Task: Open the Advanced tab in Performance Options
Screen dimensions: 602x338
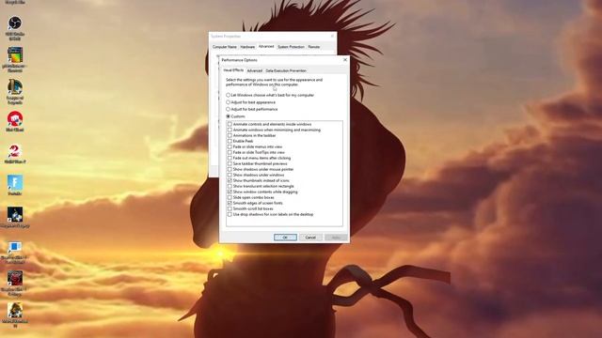Action: coord(254,71)
